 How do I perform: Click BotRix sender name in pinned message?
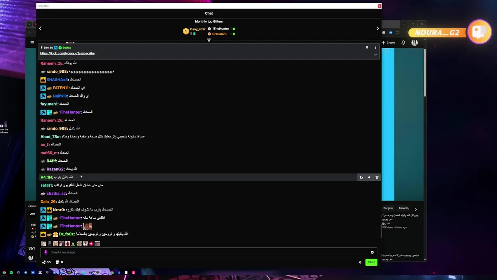click(x=67, y=47)
